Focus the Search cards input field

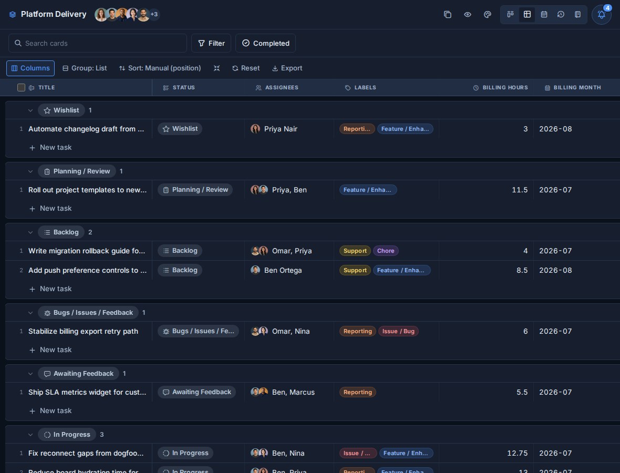(x=98, y=43)
